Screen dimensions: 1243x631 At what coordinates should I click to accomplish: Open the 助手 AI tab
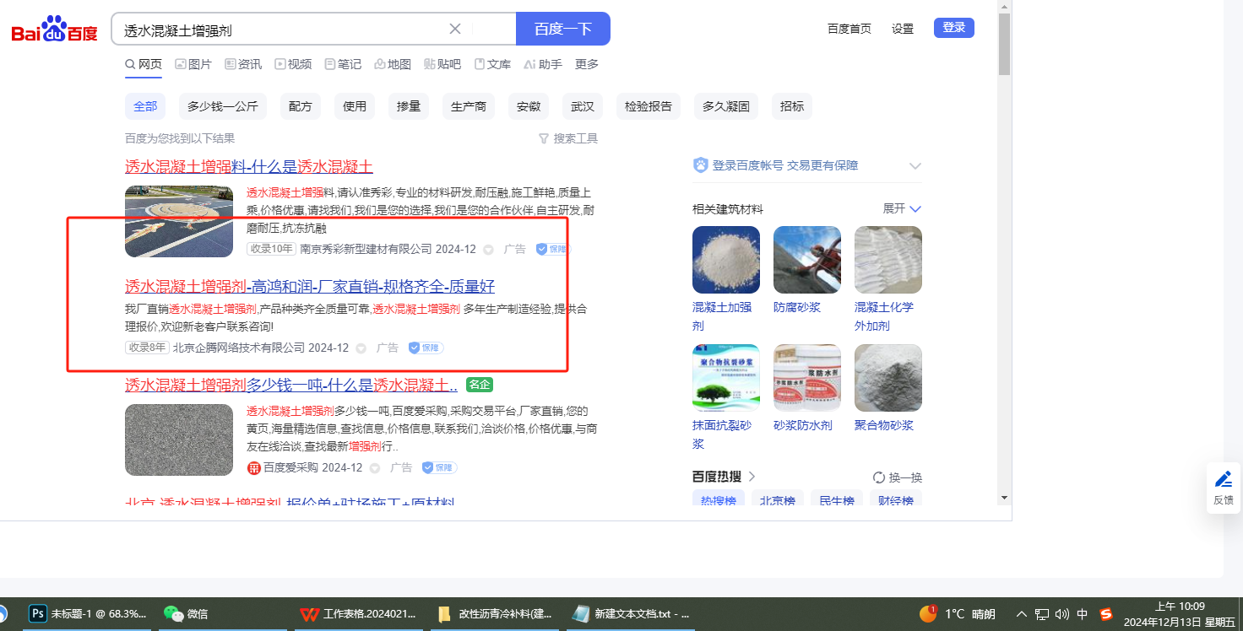[x=543, y=64]
